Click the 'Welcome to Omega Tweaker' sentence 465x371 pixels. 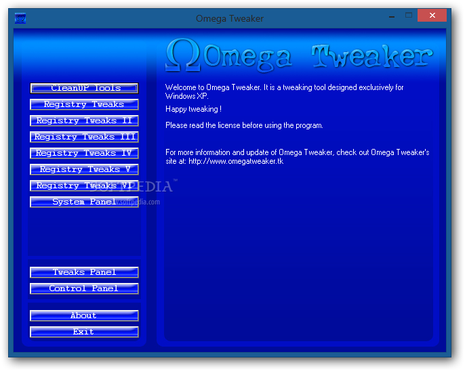point(284,92)
